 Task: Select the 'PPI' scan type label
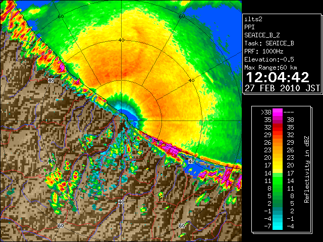click(x=249, y=27)
